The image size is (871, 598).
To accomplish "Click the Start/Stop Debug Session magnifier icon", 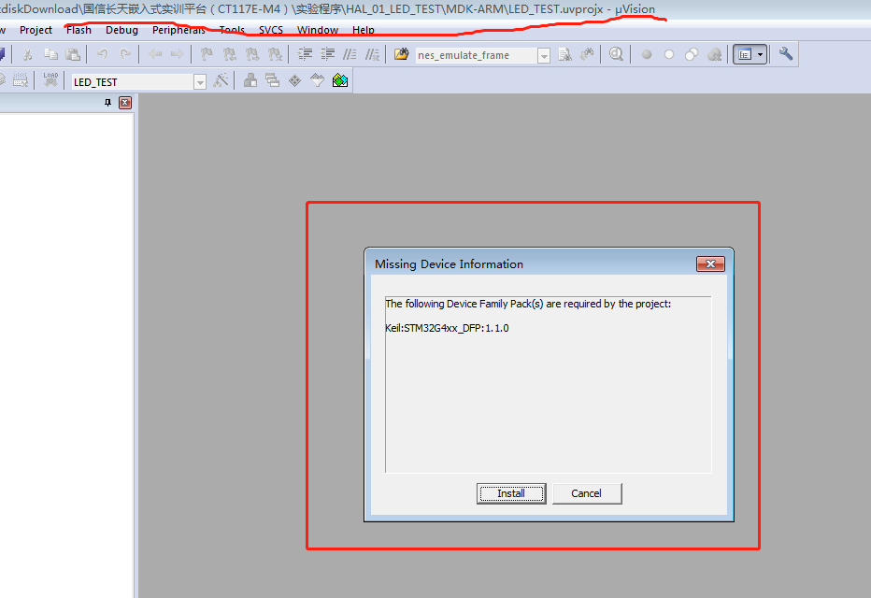I will [x=616, y=54].
